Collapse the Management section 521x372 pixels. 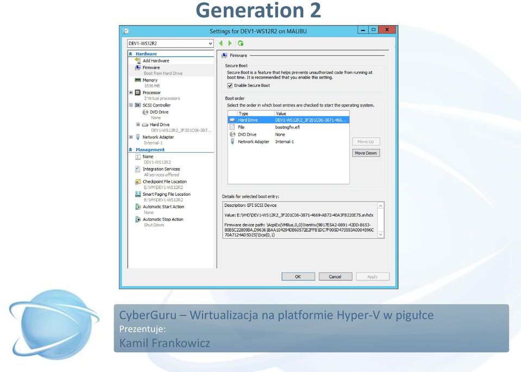130,150
